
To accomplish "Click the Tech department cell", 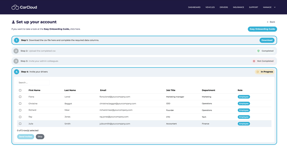I will (204, 117).
